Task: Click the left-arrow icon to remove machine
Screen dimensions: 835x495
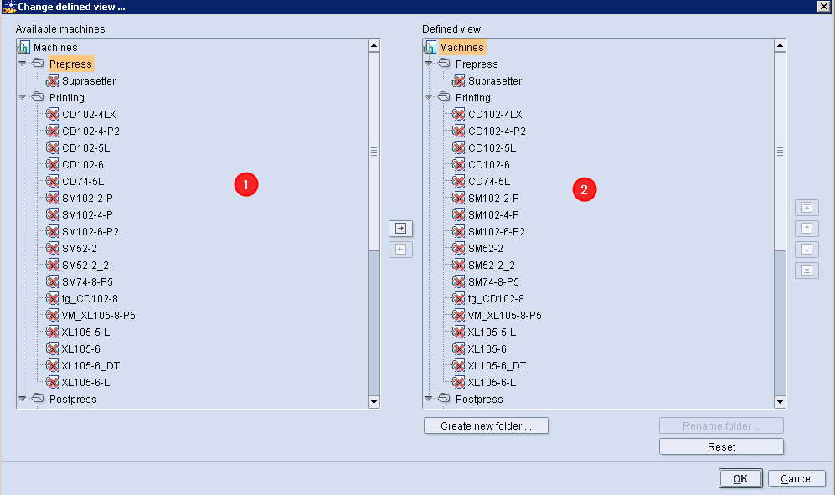Action: (400, 249)
